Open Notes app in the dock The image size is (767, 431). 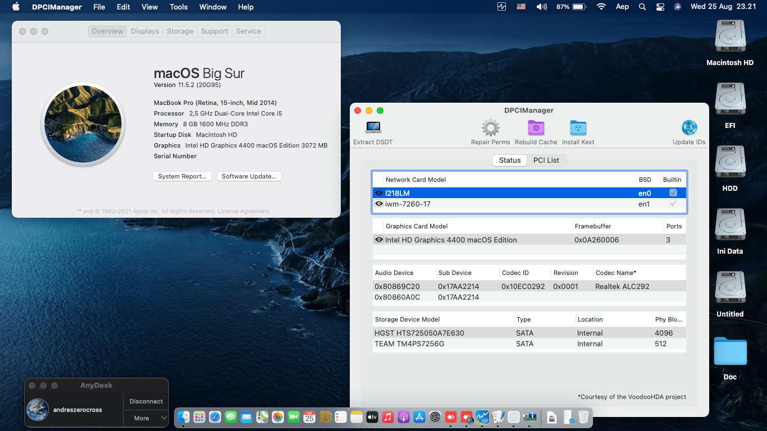click(x=357, y=417)
